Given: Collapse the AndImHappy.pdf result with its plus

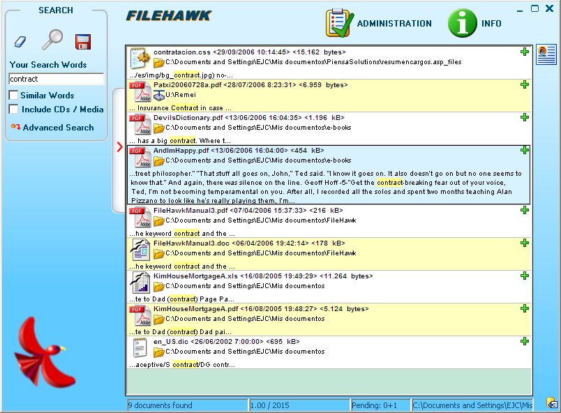Looking at the screenshot, I should click(525, 150).
